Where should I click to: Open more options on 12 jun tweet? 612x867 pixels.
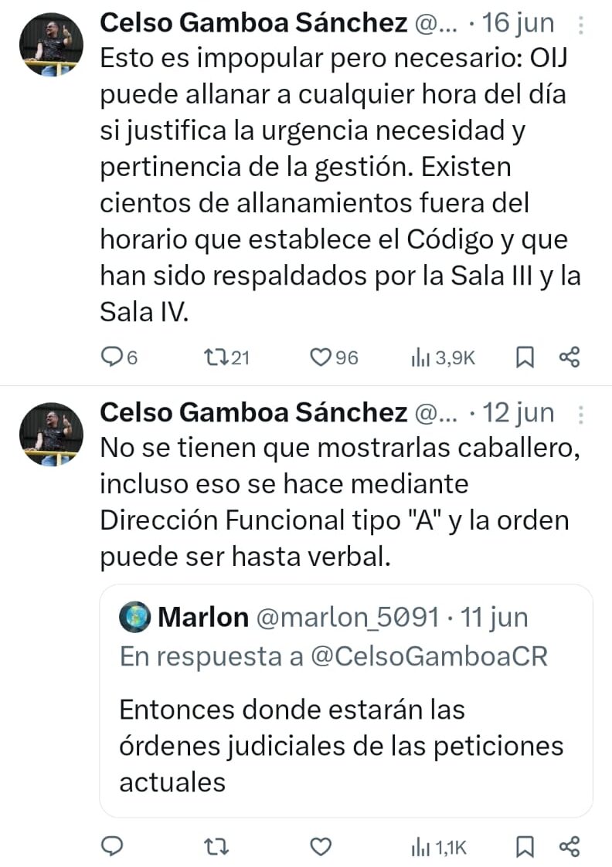[x=581, y=415]
